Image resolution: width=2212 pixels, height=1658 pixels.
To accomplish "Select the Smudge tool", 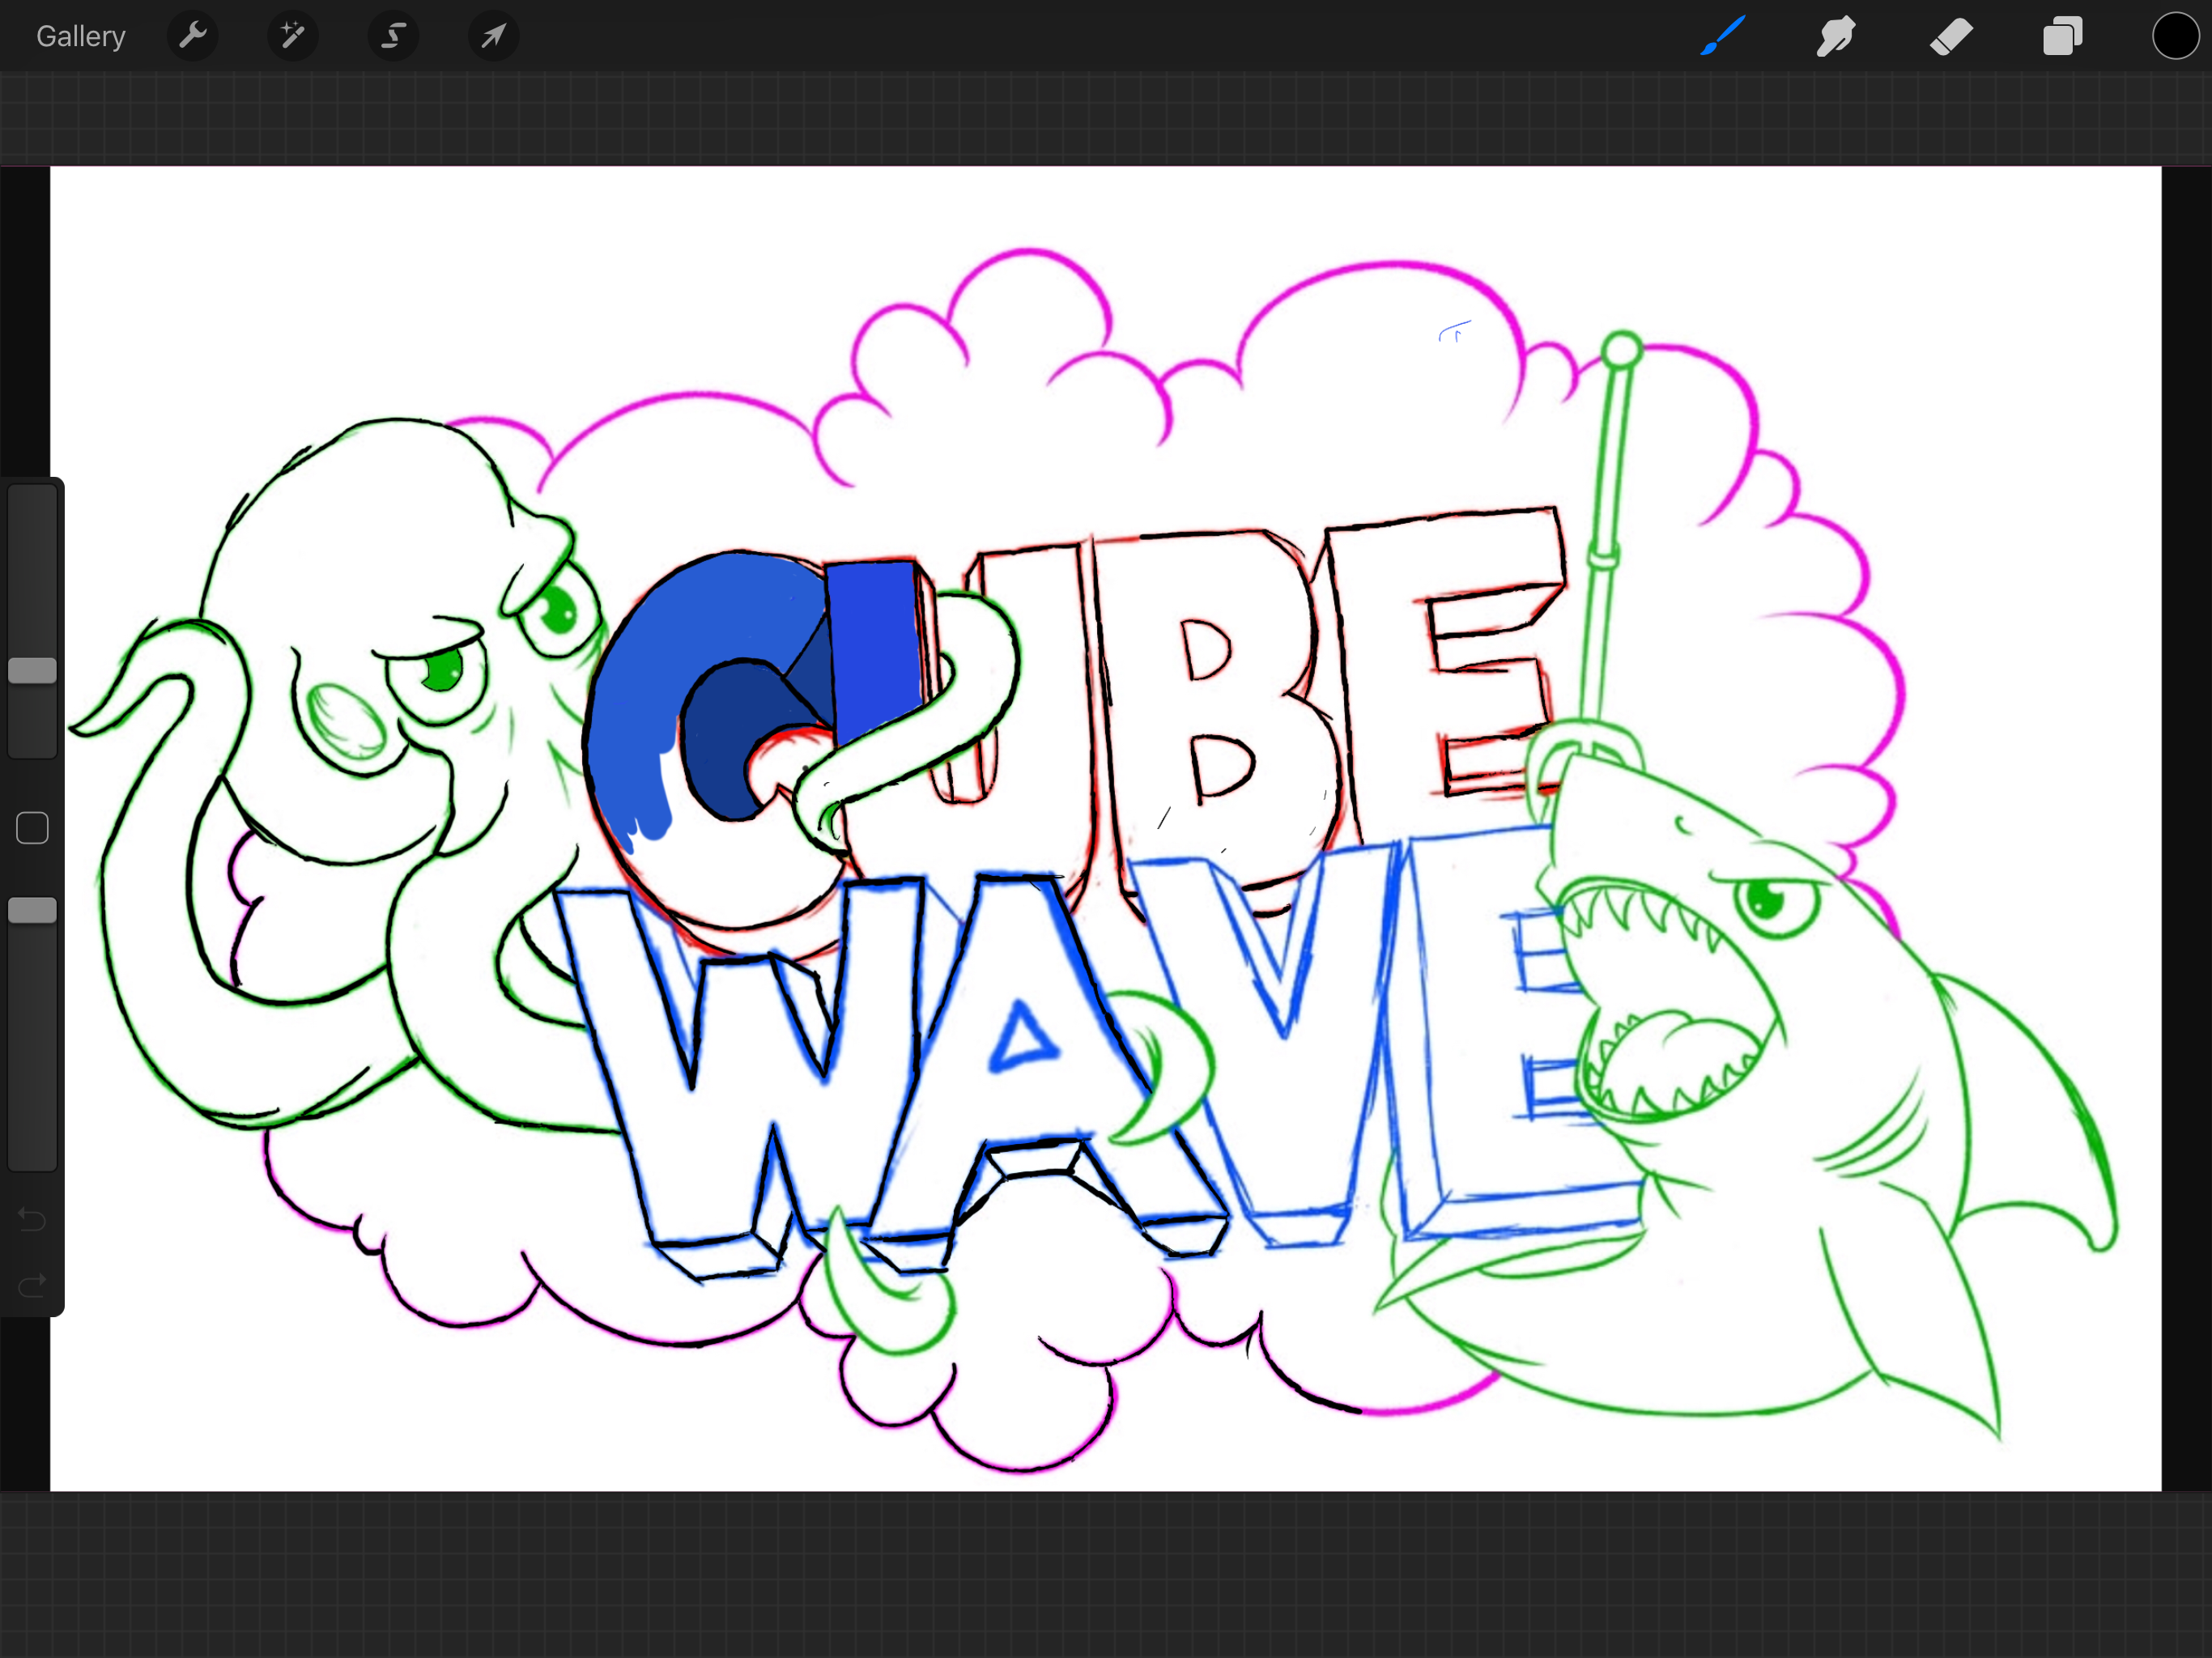I will click(x=1836, y=37).
